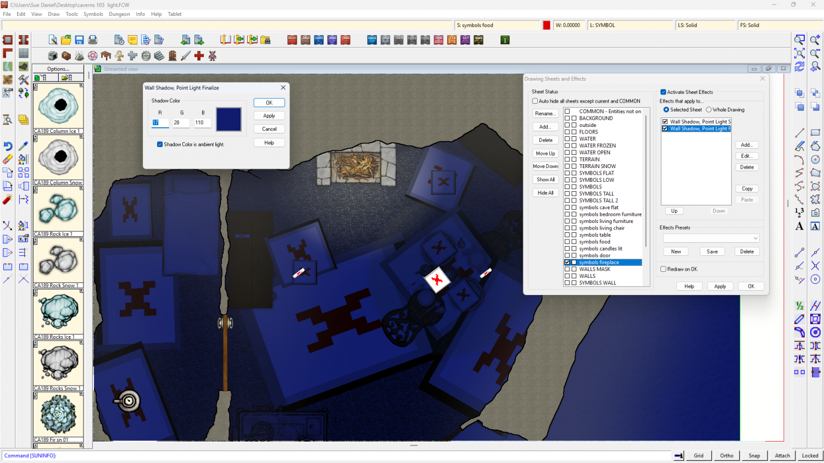Screen dimensions: 824x463
Task: Disable Activate Sheet Effects checkbox
Action: tap(663, 92)
